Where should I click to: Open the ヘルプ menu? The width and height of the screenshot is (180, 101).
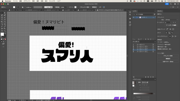pyautogui.click(x=58, y=1)
